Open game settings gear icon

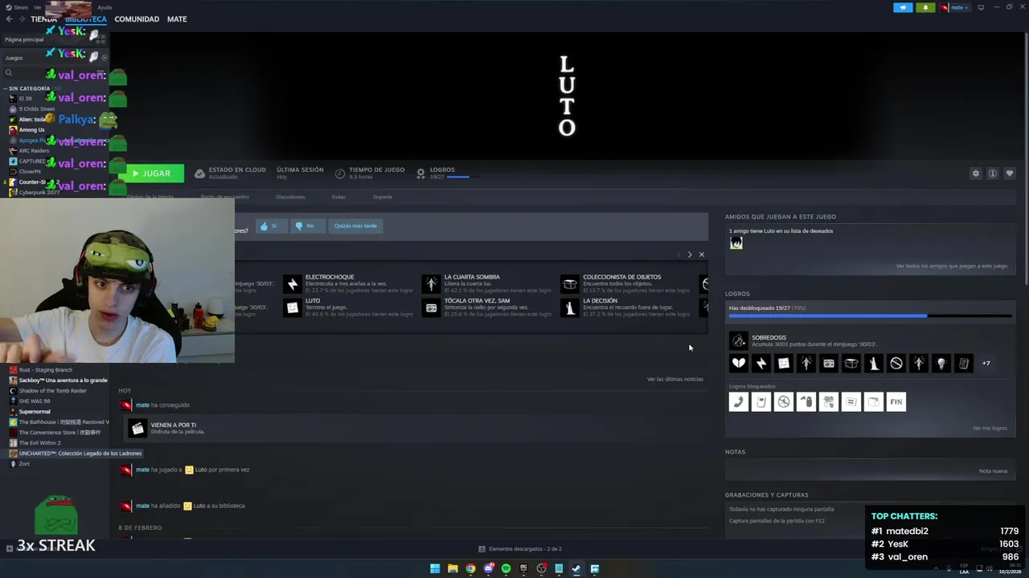pos(976,173)
